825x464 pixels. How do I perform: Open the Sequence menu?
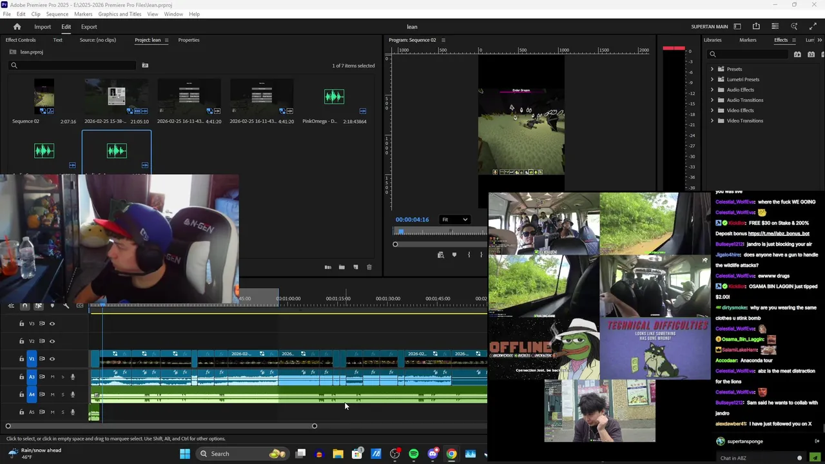[x=57, y=14]
